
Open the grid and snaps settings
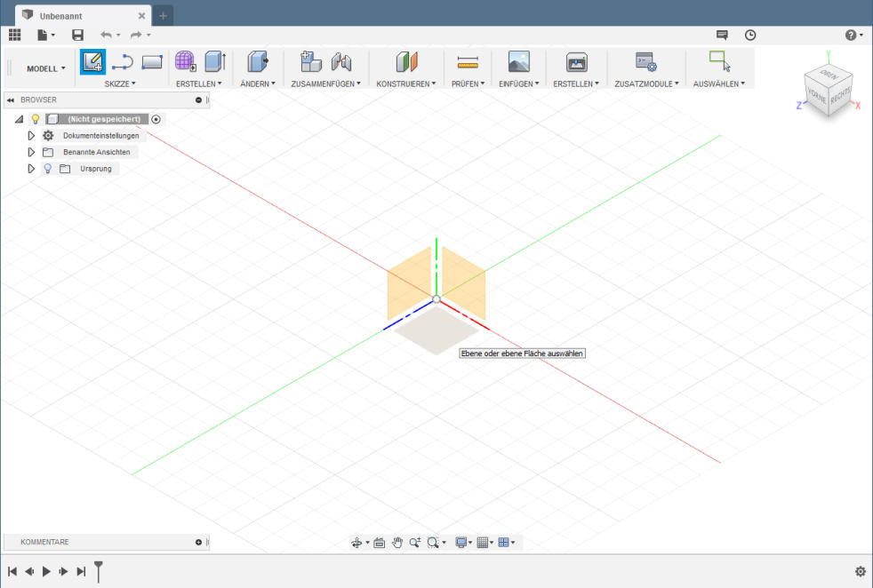[483, 543]
